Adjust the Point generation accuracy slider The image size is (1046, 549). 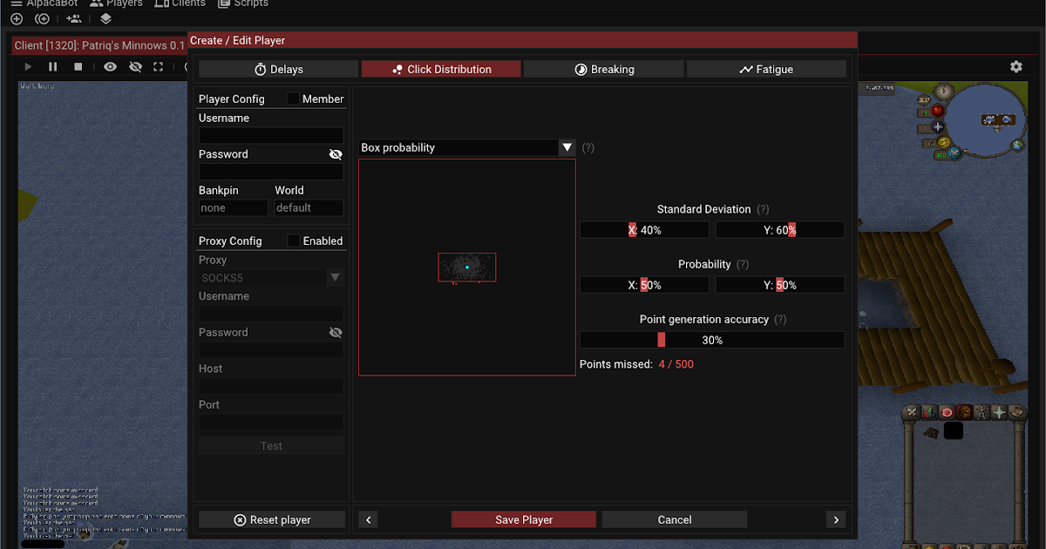tap(660, 340)
